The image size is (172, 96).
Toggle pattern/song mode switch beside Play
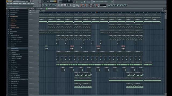click(59, 5)
